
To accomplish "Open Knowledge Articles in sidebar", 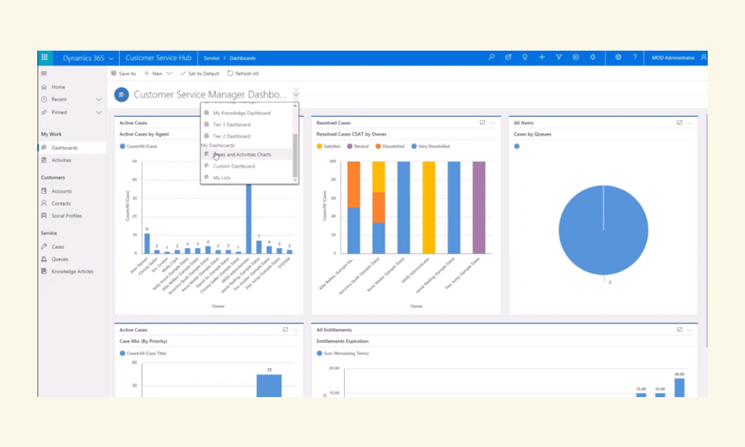I will (x=72, y=271).
